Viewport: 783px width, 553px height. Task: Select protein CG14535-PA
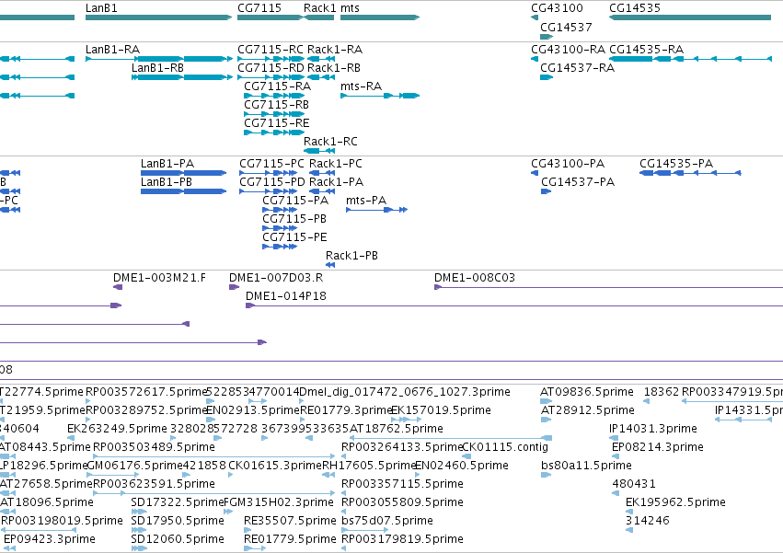click(x=690, y=173)
